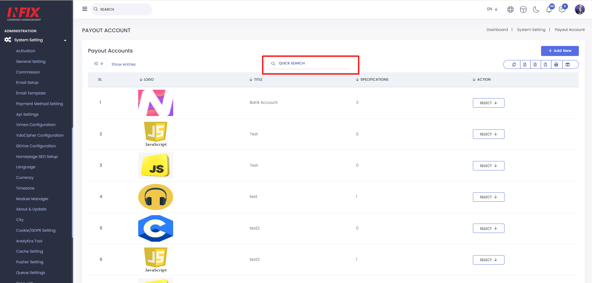Focus the top SEARCH field

(122, 9)
